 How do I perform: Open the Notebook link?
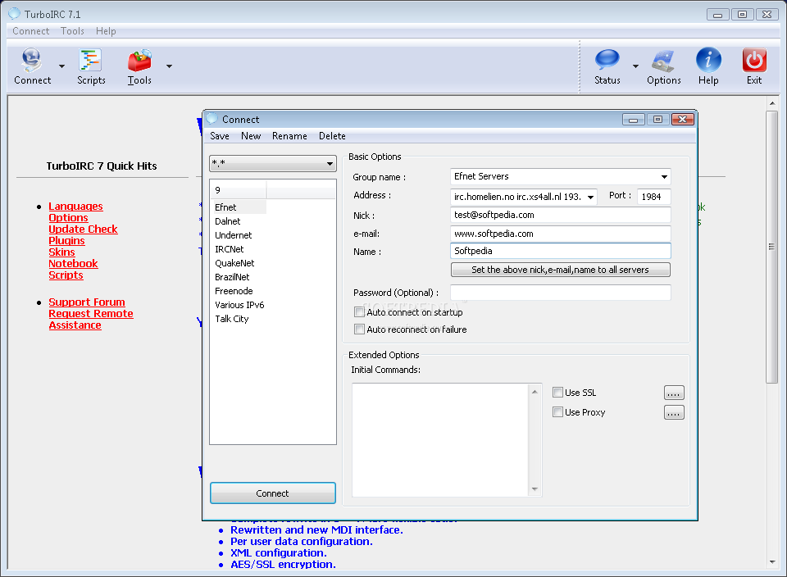point(73,264)
